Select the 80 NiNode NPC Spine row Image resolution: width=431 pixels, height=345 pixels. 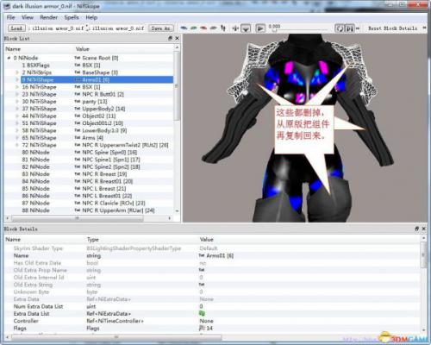89,153
